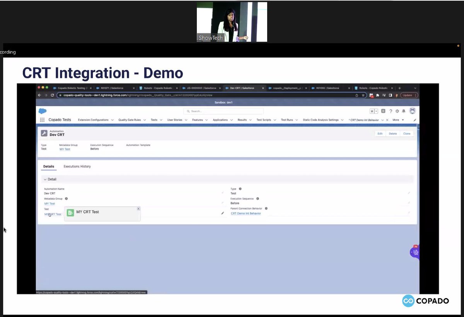Screen dimensions: 464x317
Task: Switch to Dev CRT Salesforce browser tab
Action: coord(244,88)
